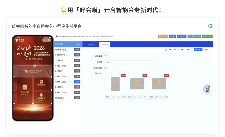Click the refresh icon in the editor toolbar
This screenshot has height=137, width=225.
pos(166,50)
